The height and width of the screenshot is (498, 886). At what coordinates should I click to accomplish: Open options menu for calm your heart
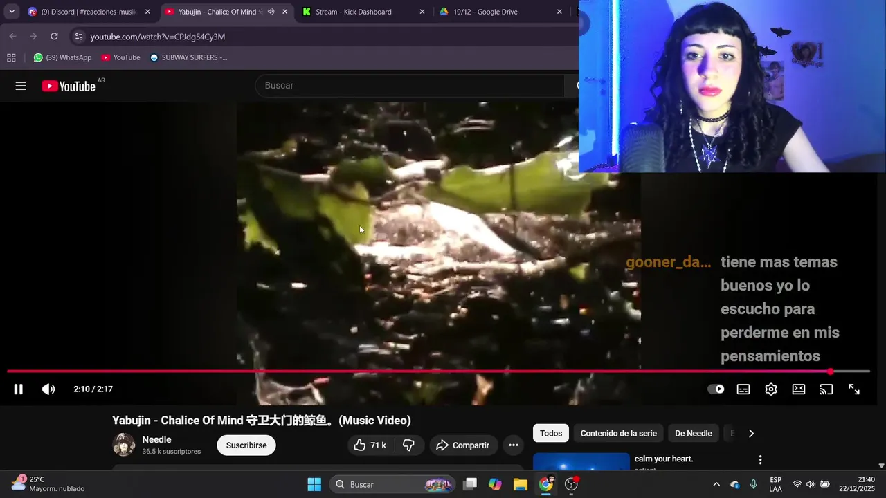(x=760, y=460)
